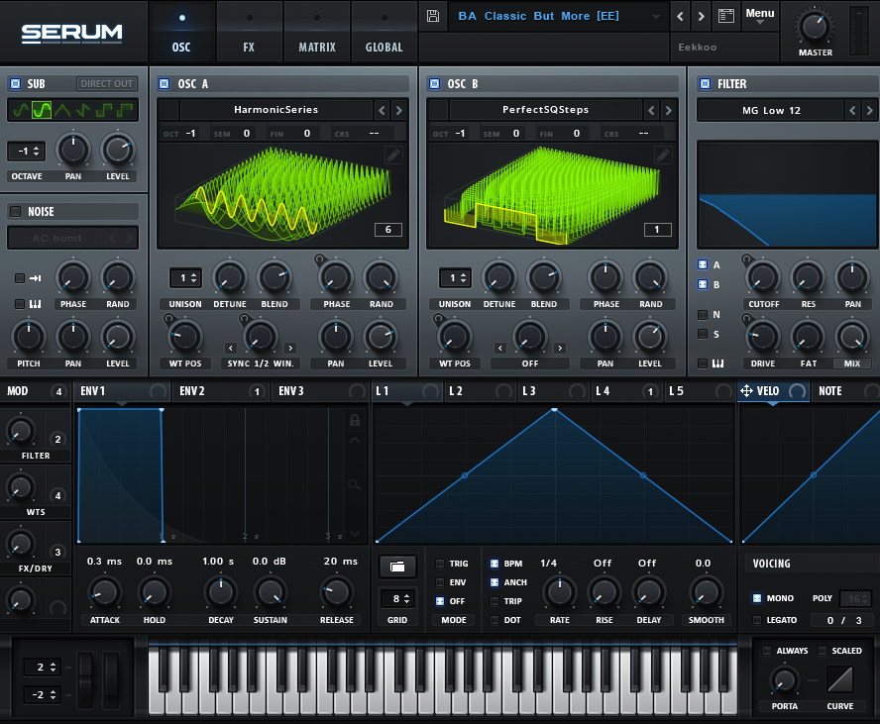This screenshot has width=880, height=724.
Task: Enable LFO TRIG mode
Action: click(440, 564)
